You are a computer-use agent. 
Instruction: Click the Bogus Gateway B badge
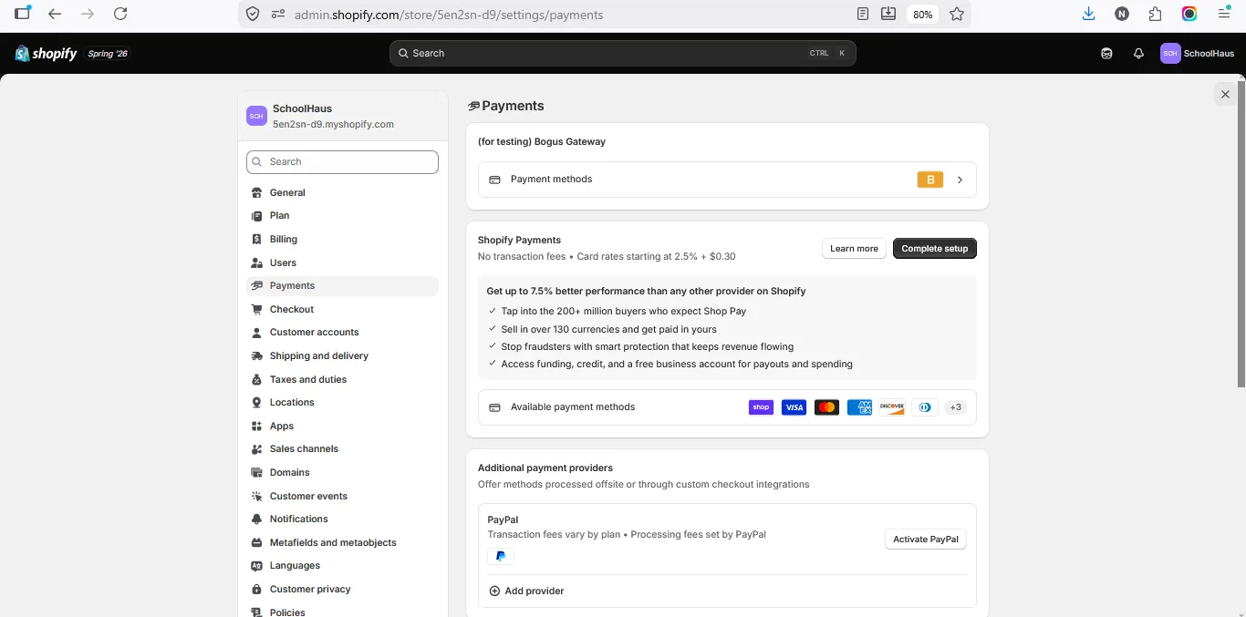pyautogui.click(x=930, y=180)
